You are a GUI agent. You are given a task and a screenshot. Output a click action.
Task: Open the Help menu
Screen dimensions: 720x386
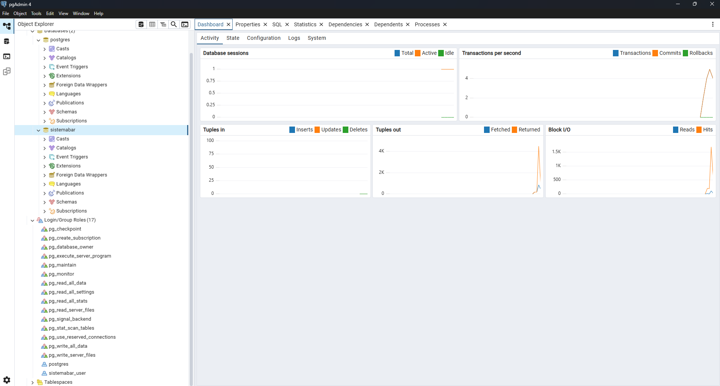[x=98, y=14]
